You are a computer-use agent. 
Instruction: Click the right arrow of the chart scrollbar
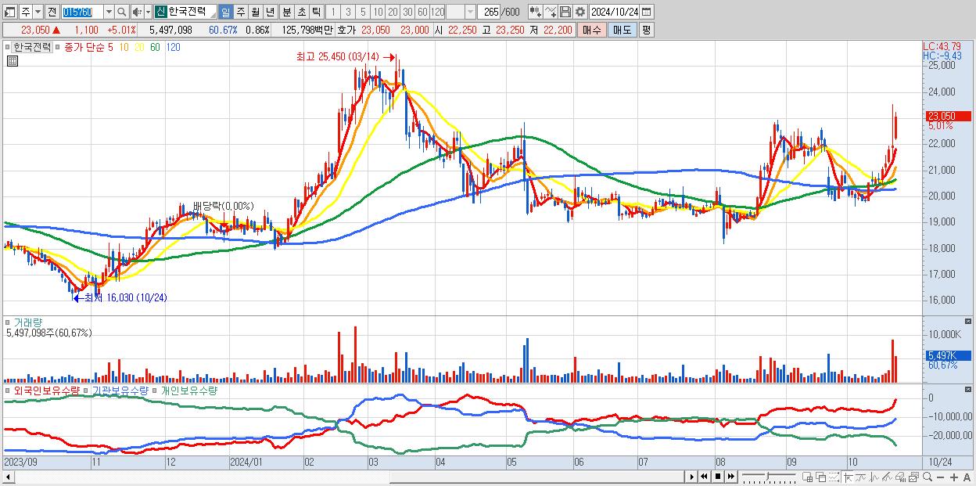click(x=691, y=477)
